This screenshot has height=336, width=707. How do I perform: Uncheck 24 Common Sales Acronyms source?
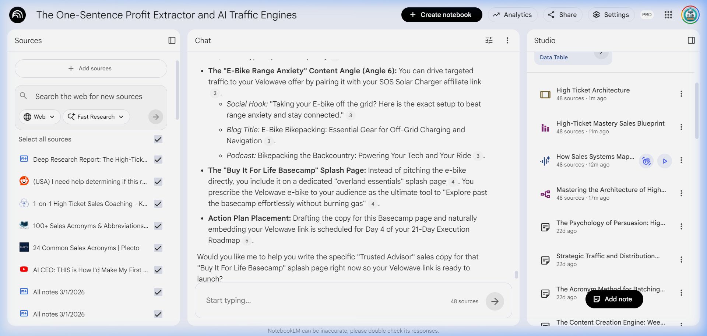click(158, 248)
